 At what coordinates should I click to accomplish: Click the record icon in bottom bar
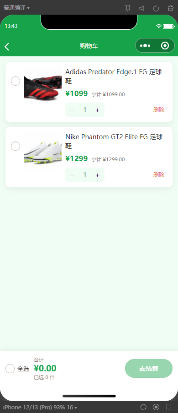[x=156, y=407]
